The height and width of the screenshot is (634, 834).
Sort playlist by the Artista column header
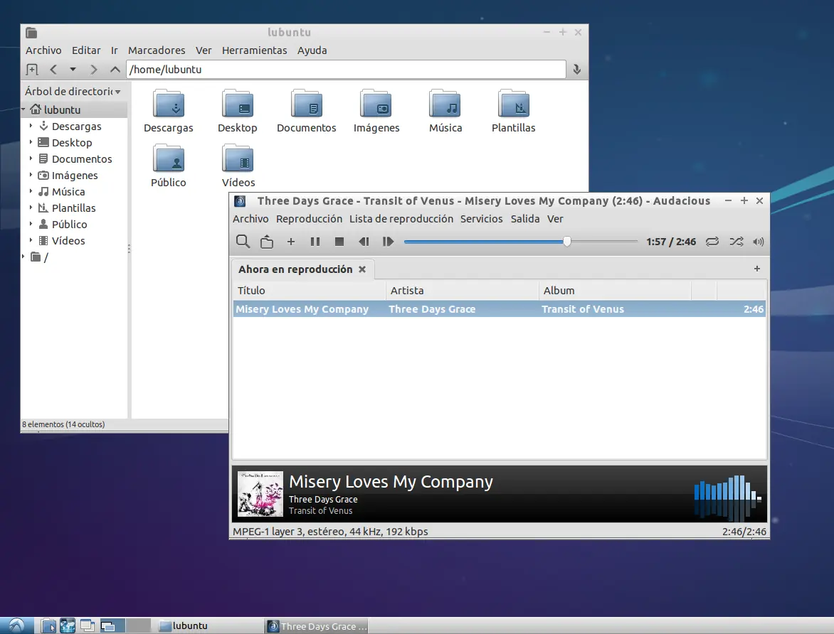(463, 291)
